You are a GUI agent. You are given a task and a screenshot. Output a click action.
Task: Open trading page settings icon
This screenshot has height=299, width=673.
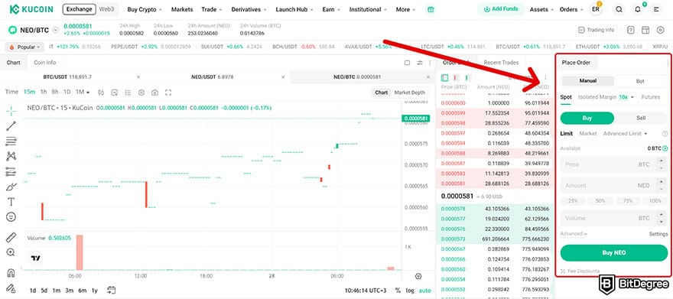click(660, 30)
